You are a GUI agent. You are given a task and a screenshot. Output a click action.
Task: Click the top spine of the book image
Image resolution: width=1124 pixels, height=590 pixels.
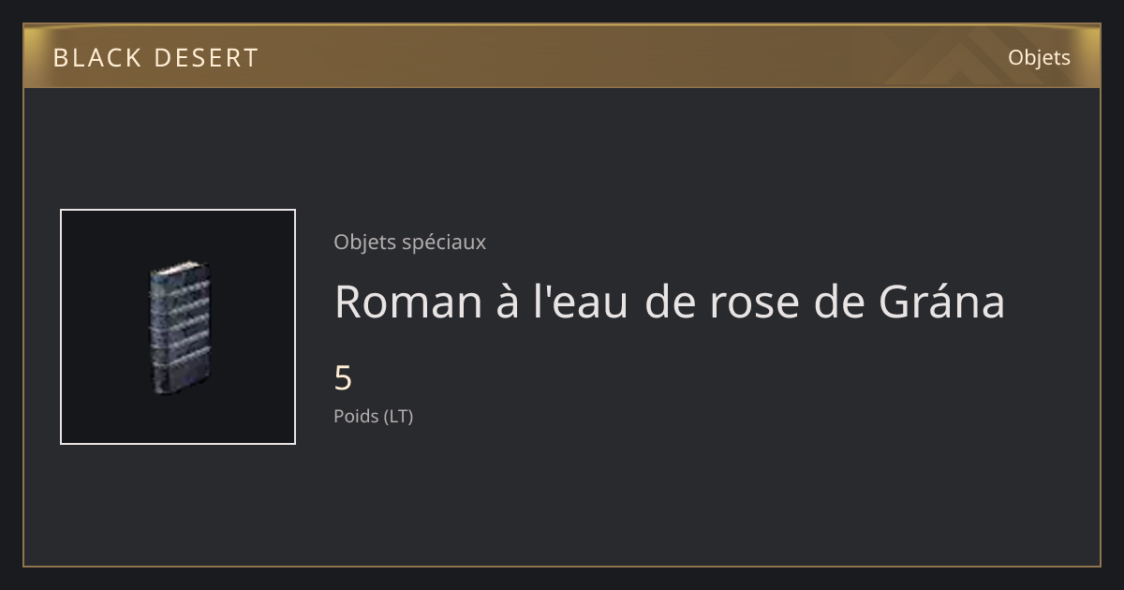click(x=182, y=270)
